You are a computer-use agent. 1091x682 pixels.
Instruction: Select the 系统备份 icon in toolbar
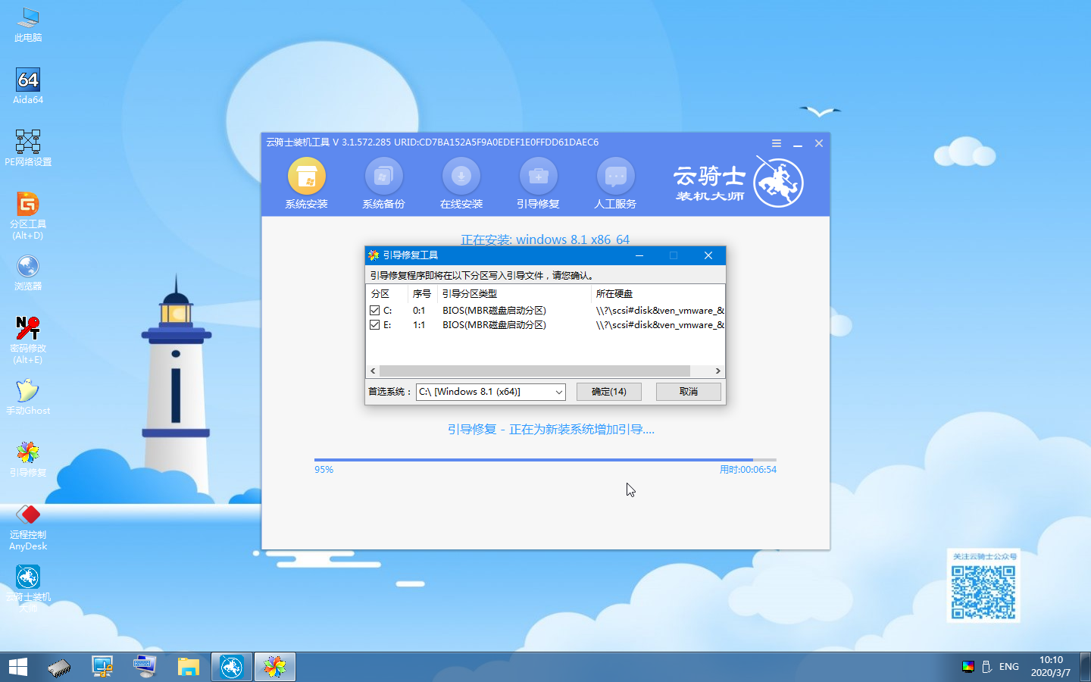384,183
